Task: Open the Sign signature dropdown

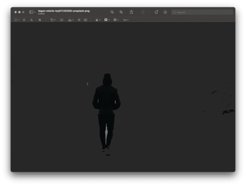Action: click(71, 20)
